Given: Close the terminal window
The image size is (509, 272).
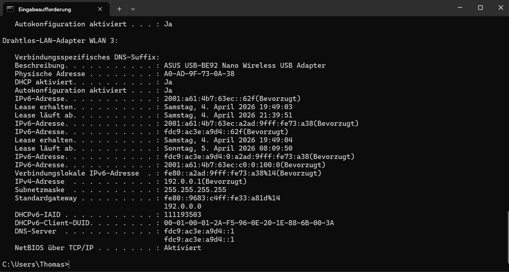Looking at the screenshot, I should point(501,8).
